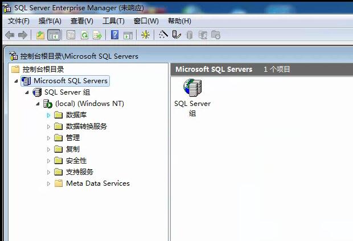Click the green Refresh toolbar icon

click(x=84, y=35)
